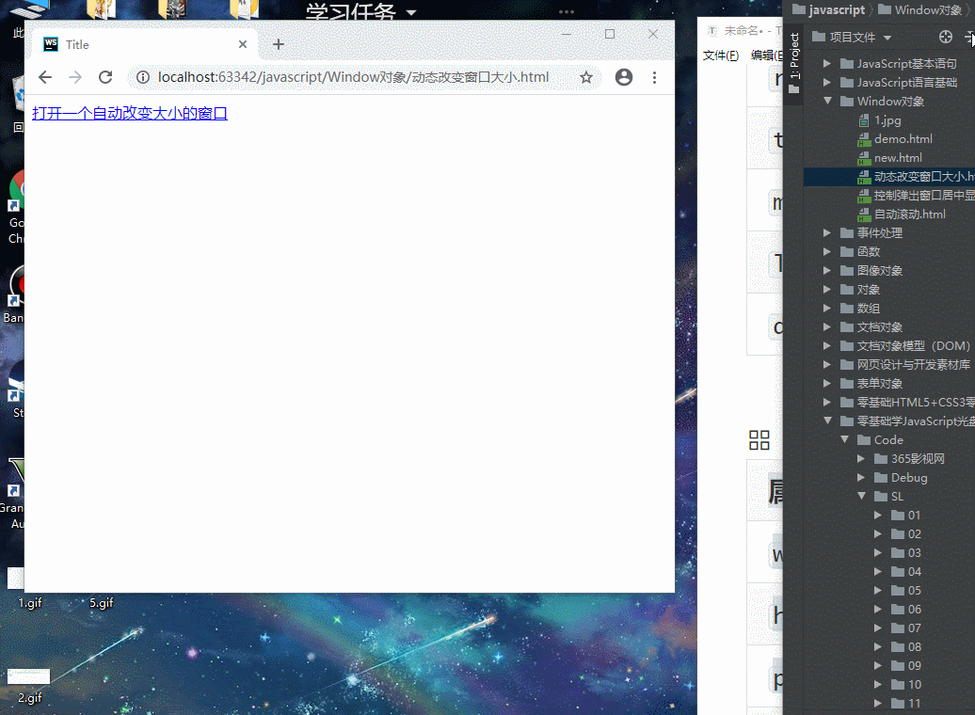Select the 09 folder
Screen dimensions: 975x715
pos(906,665)
